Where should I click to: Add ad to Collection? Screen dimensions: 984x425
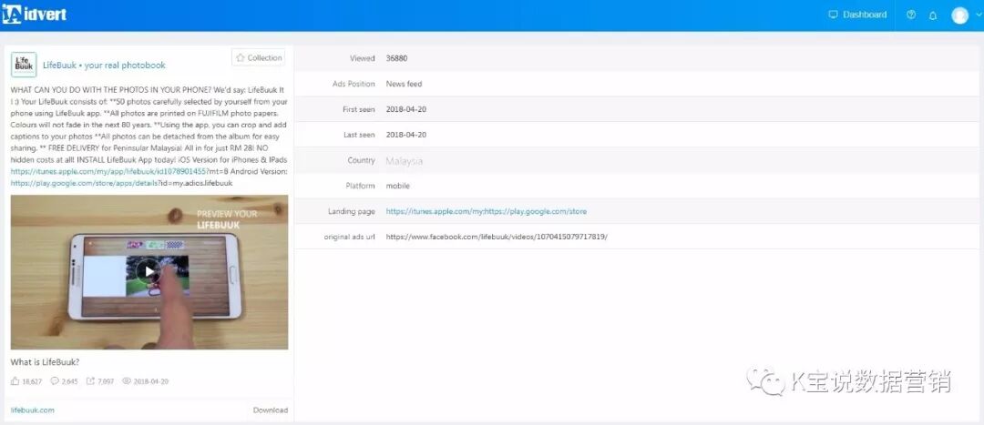[258, 57]
